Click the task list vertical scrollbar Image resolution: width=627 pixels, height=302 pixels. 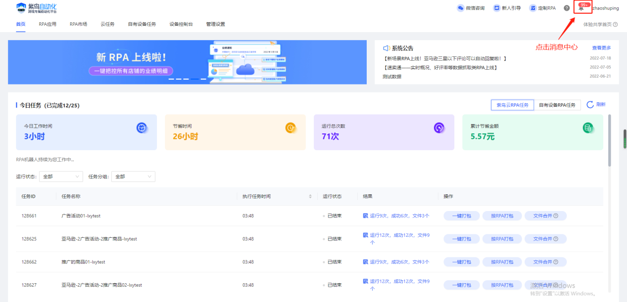coord(609,141)
